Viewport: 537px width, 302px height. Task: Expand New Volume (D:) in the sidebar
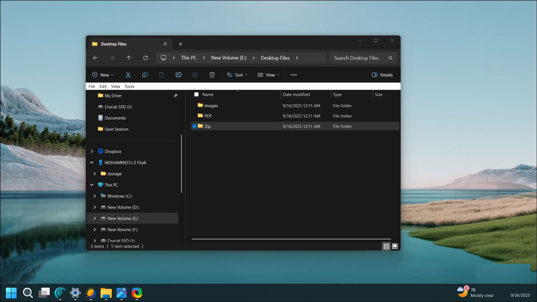[x=94, y=207]
